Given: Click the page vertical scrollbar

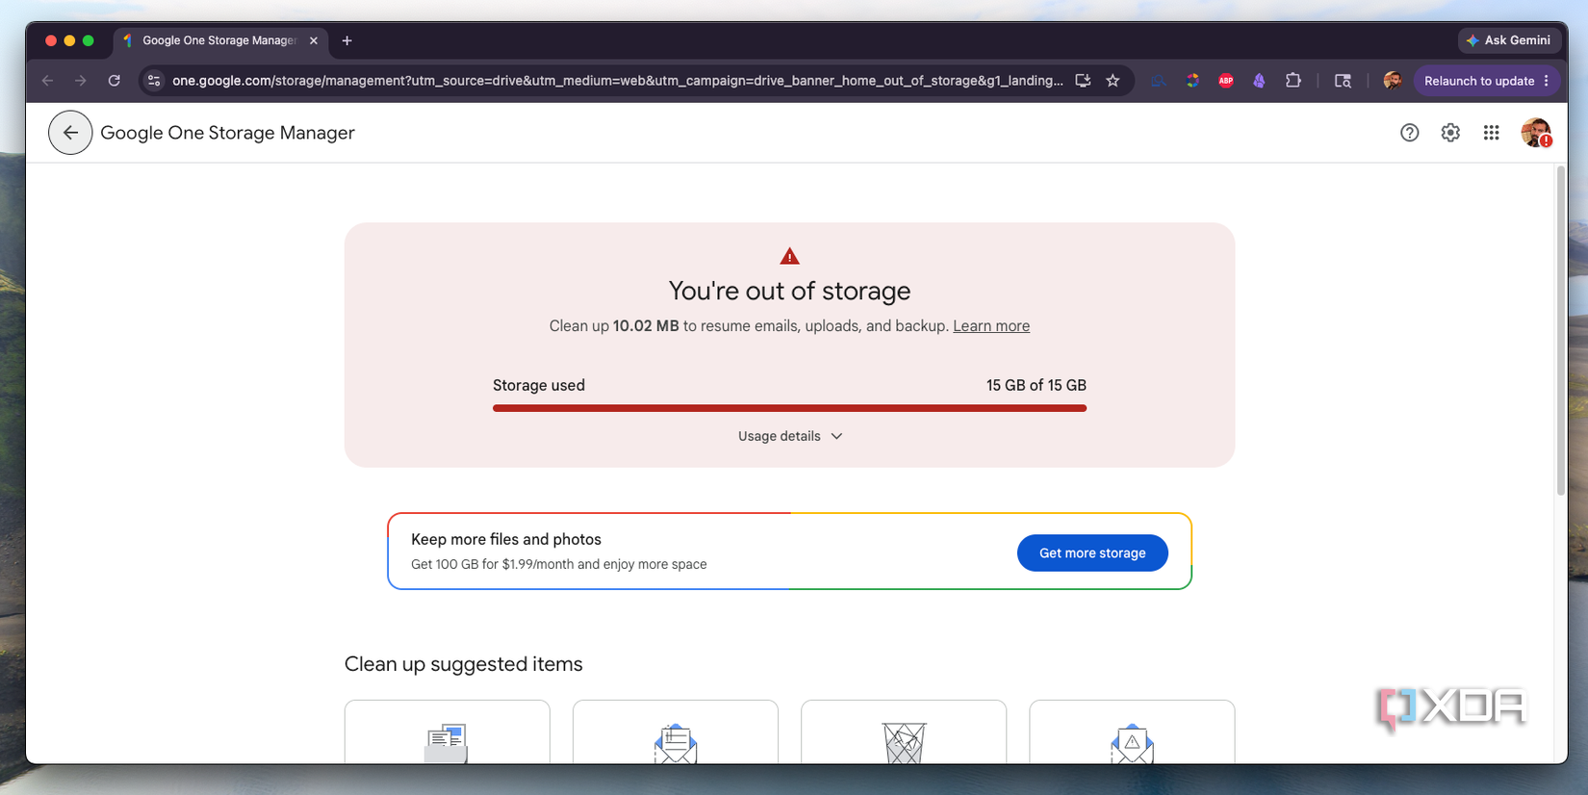Looking at the screenshot, I should [x=1561, y=330].
